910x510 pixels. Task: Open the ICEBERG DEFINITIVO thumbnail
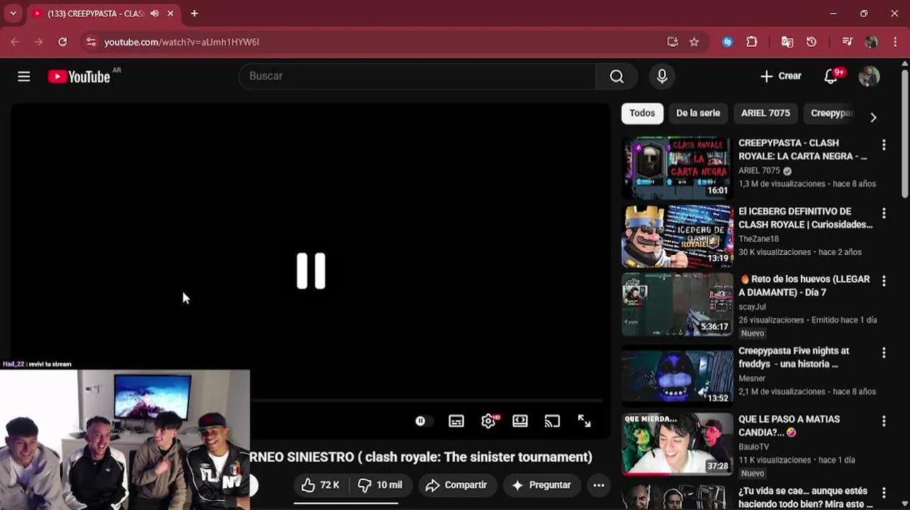[677, 237]
